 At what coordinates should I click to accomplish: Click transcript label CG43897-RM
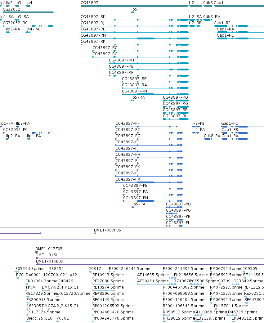[93, 35]
